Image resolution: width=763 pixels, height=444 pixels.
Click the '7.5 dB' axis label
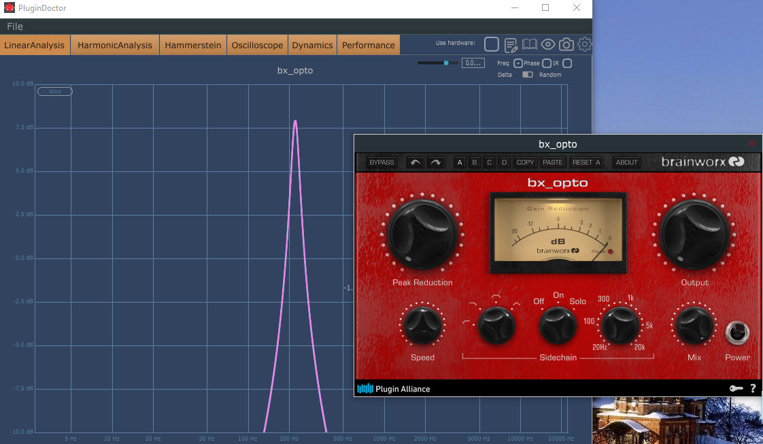23,127
